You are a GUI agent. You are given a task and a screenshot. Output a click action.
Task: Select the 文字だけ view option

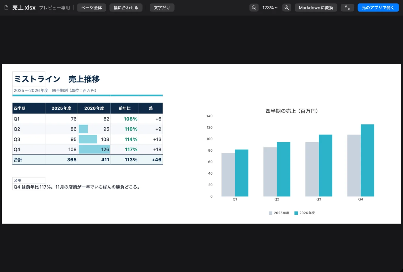click(x=162, y=8)
